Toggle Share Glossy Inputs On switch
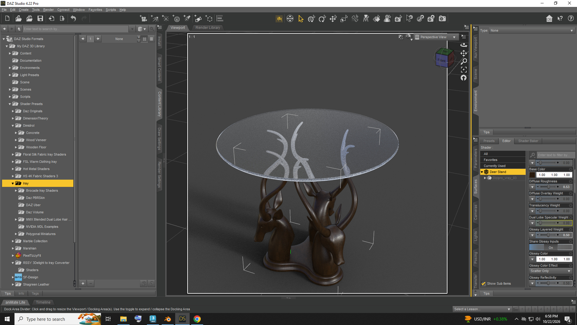Viewport: 577px width, 325px height. pos(551,247)
